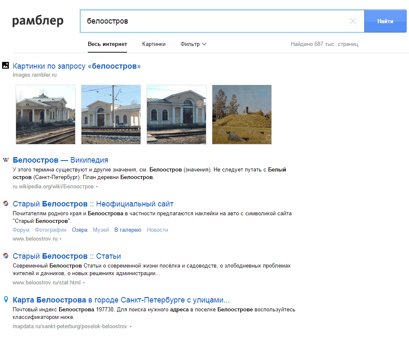Clear the search field with X icon

pyautogui.click(x=353, y=21)
